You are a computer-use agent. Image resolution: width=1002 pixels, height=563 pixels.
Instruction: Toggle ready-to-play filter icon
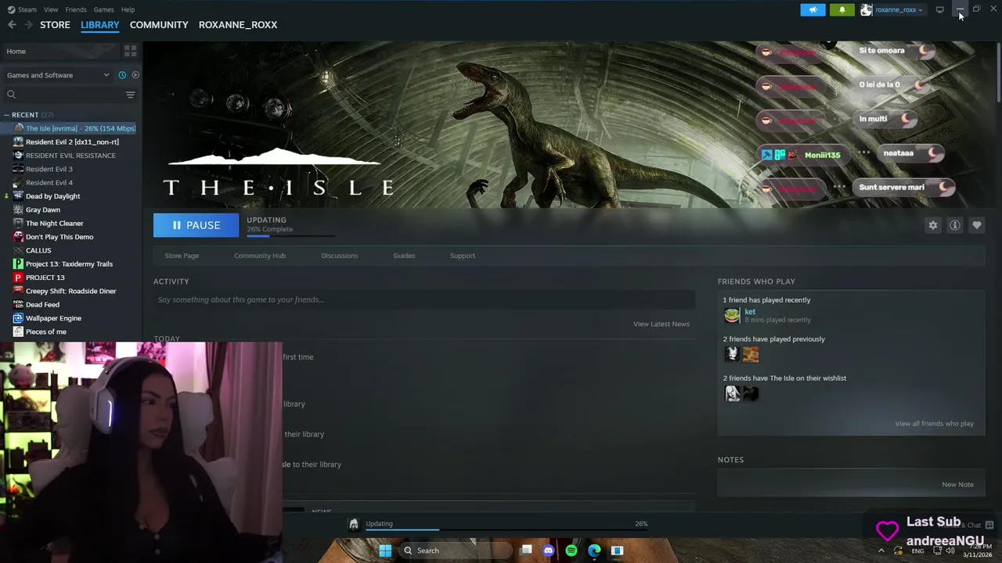pos(135,75)
